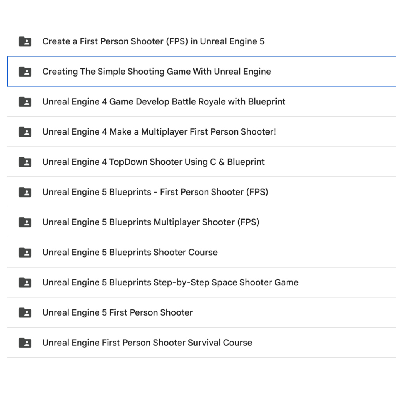
Task: Click shared folder icon beside Create a First Person Shooter
Action: click(25, 41)
